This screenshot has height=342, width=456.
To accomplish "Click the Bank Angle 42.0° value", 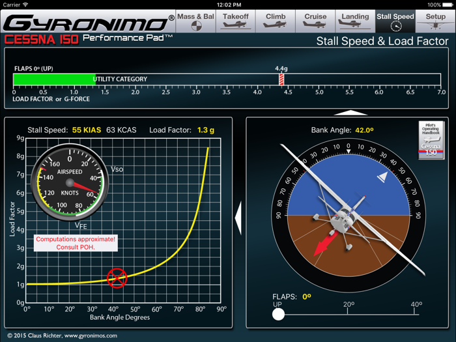I will tap(364, 130).
